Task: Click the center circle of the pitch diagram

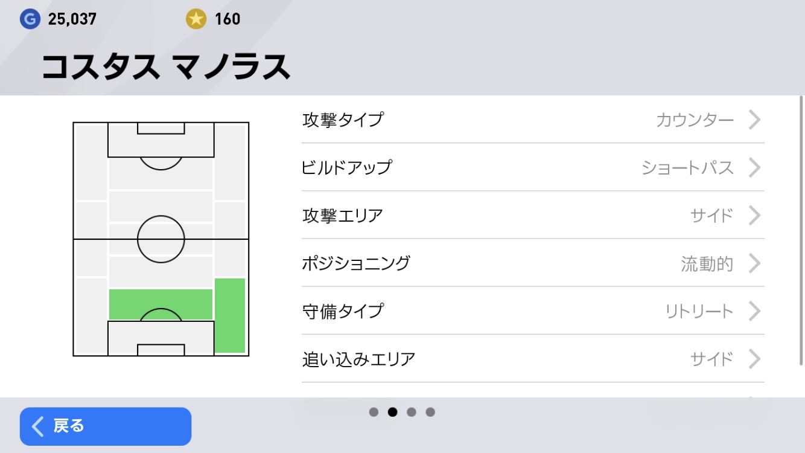Action: tap(161, 239)
